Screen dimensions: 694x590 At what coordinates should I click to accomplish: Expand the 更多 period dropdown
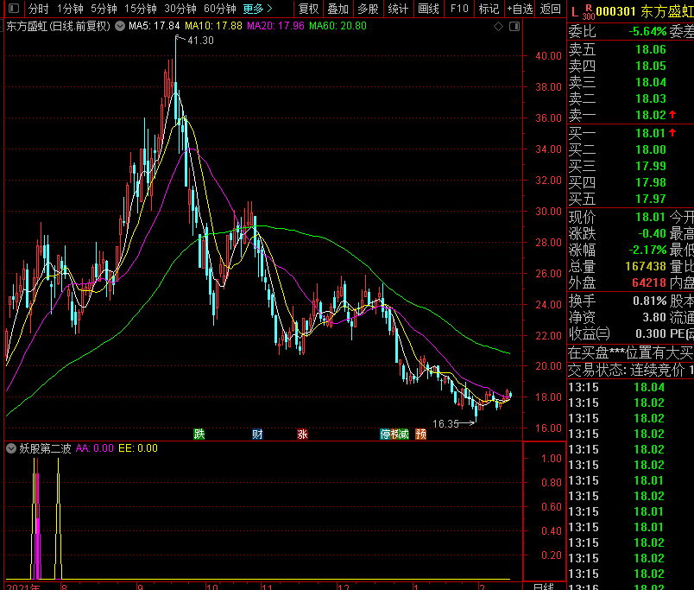point(258,9)
